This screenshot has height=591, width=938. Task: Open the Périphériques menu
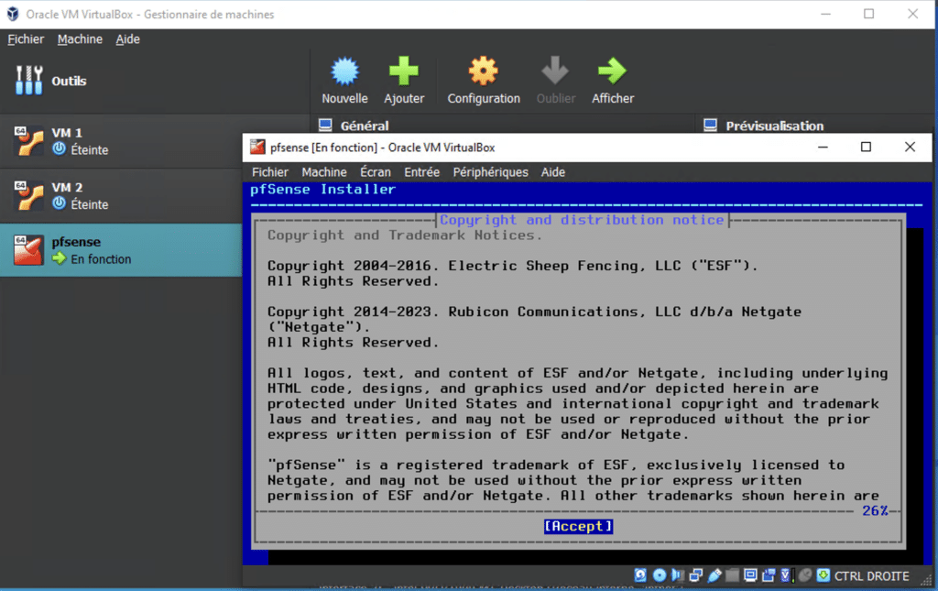coord(491,172)
